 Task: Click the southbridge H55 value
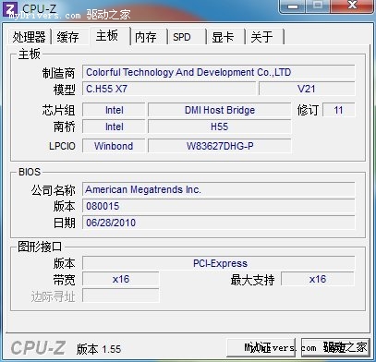coord(220,127)
